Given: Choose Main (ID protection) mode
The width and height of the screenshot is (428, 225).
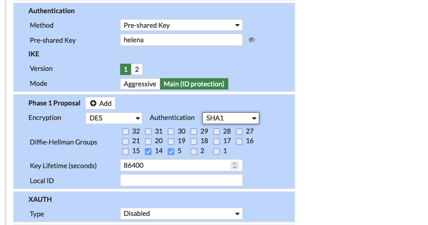Looking at the screenshot, I should coord(194,84).
